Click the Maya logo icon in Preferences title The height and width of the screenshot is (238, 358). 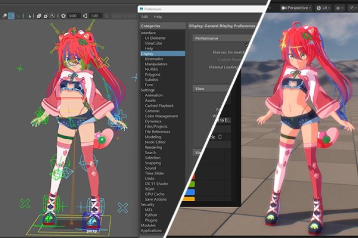(142, 9)
